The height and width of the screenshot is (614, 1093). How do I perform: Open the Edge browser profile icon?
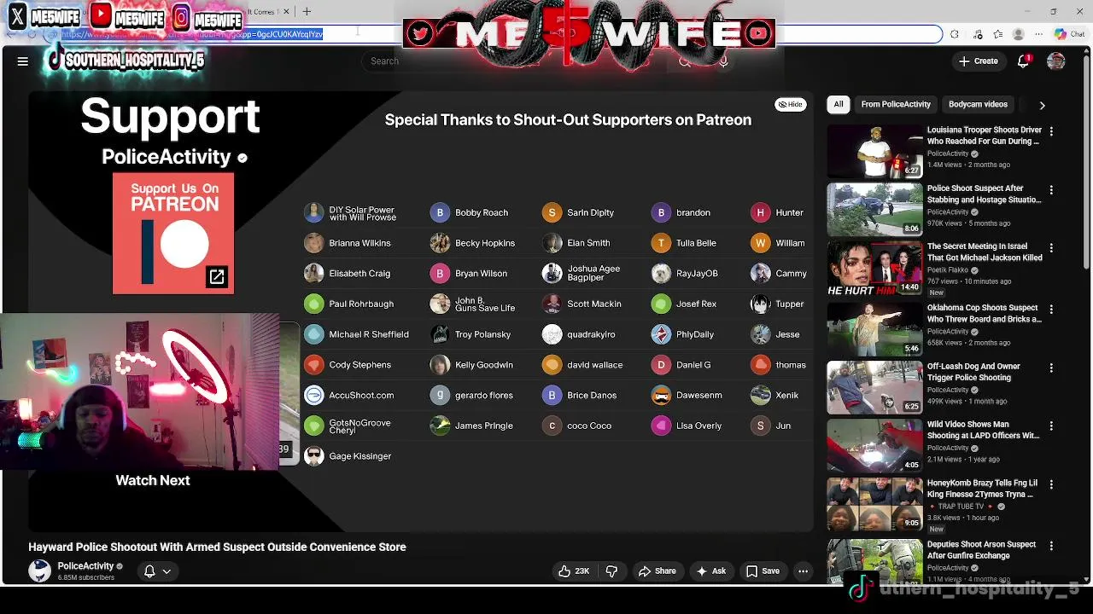coord(1018,34)
